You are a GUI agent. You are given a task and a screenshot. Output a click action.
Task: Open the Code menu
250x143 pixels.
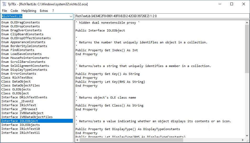[x=14, y=11]
